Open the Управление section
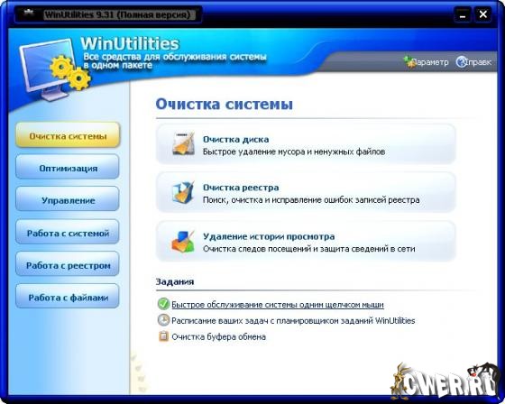This screenshot has width=505, height=404. (68, 200)
